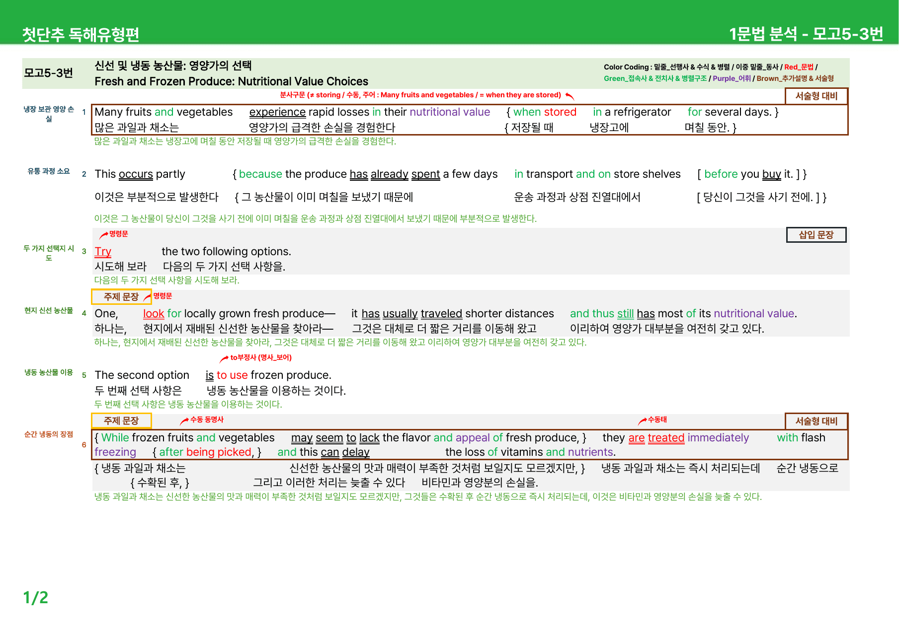The height and width of the screenshot is (635, 899).
Task: Click the purple word 'immediately'
Action: (718, 438)
